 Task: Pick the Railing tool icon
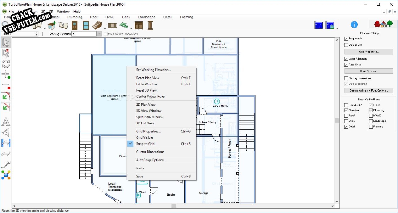112,25
